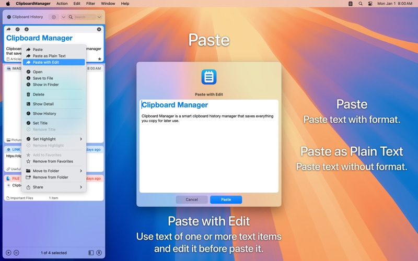Toggle the sidebar layout icon in the bottom bar

click(x=91, y=253)
